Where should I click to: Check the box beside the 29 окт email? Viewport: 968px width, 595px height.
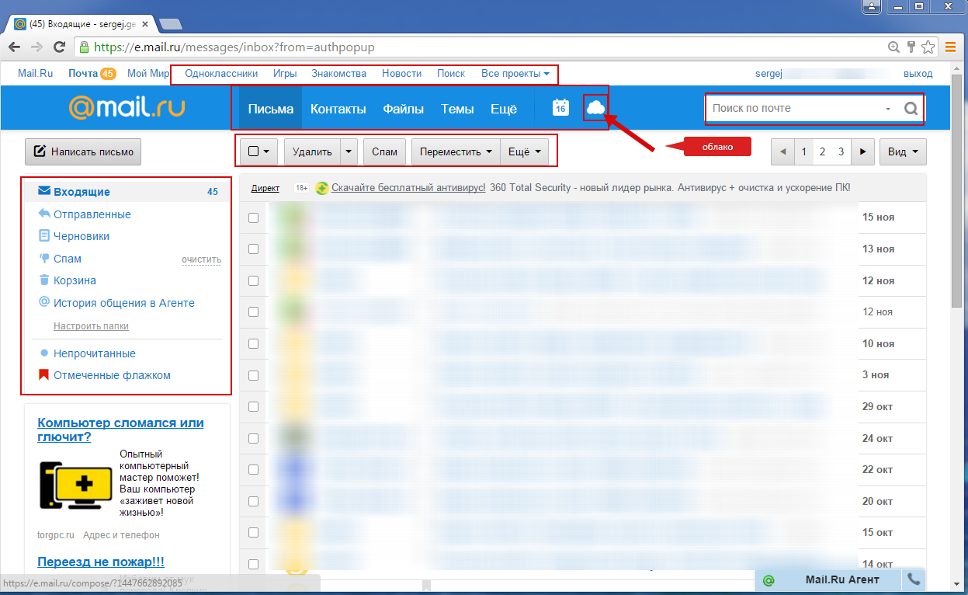[x=253, y=407]
